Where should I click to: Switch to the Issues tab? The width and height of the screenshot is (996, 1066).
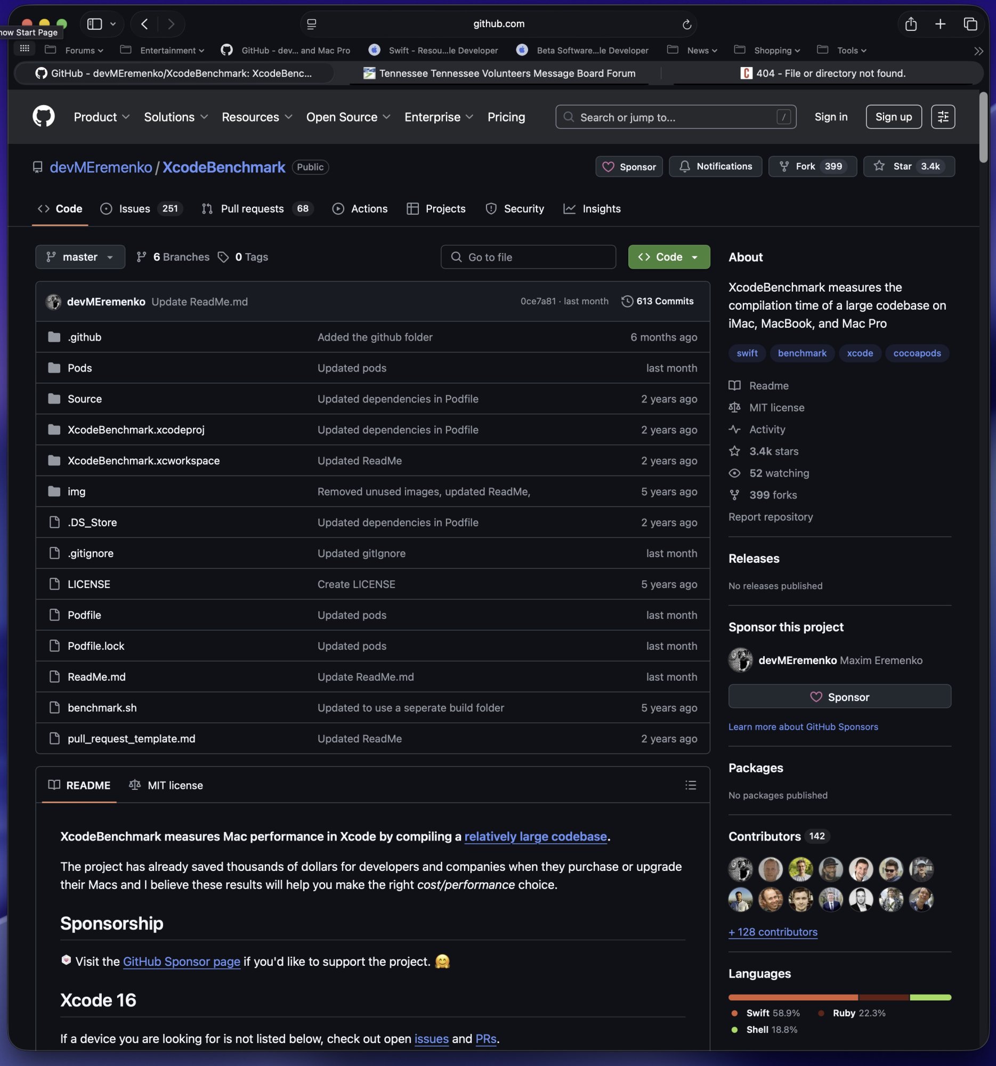coord(141,208)
